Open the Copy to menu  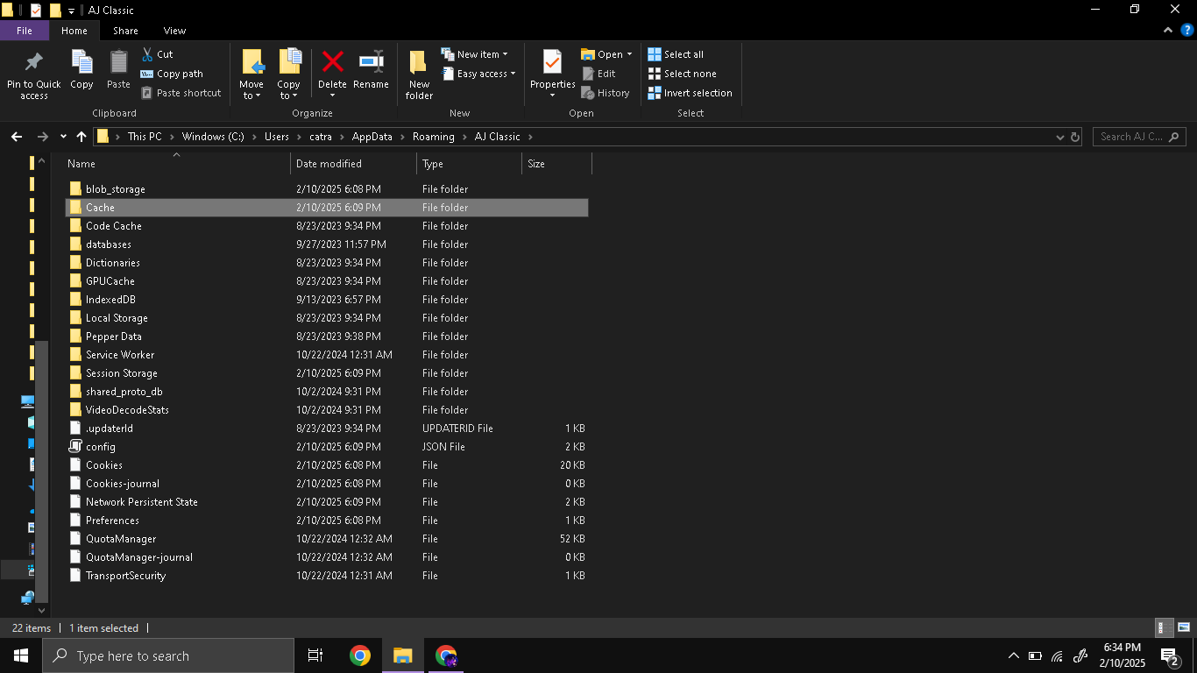[x=288, y=74]
